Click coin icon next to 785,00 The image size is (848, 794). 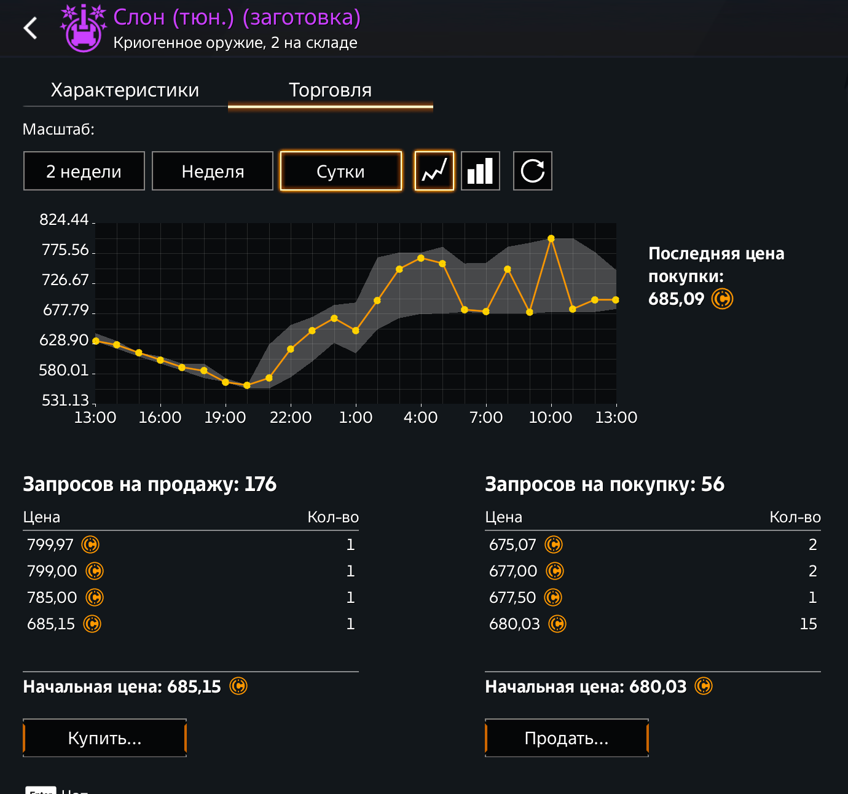pyautogui.click(x=95, y=597)
